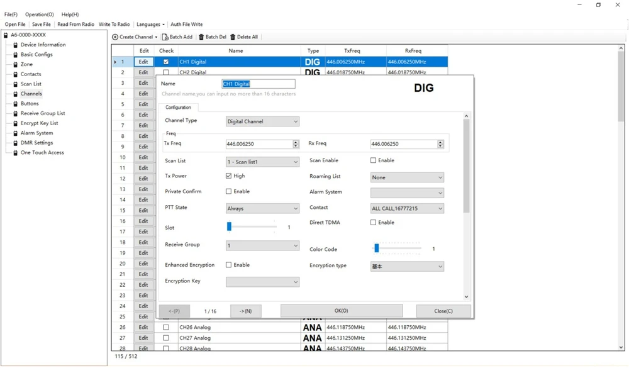
Task: Click the lock icon beside Scan List
Action: pyautogui.click(x=16, y=84)
